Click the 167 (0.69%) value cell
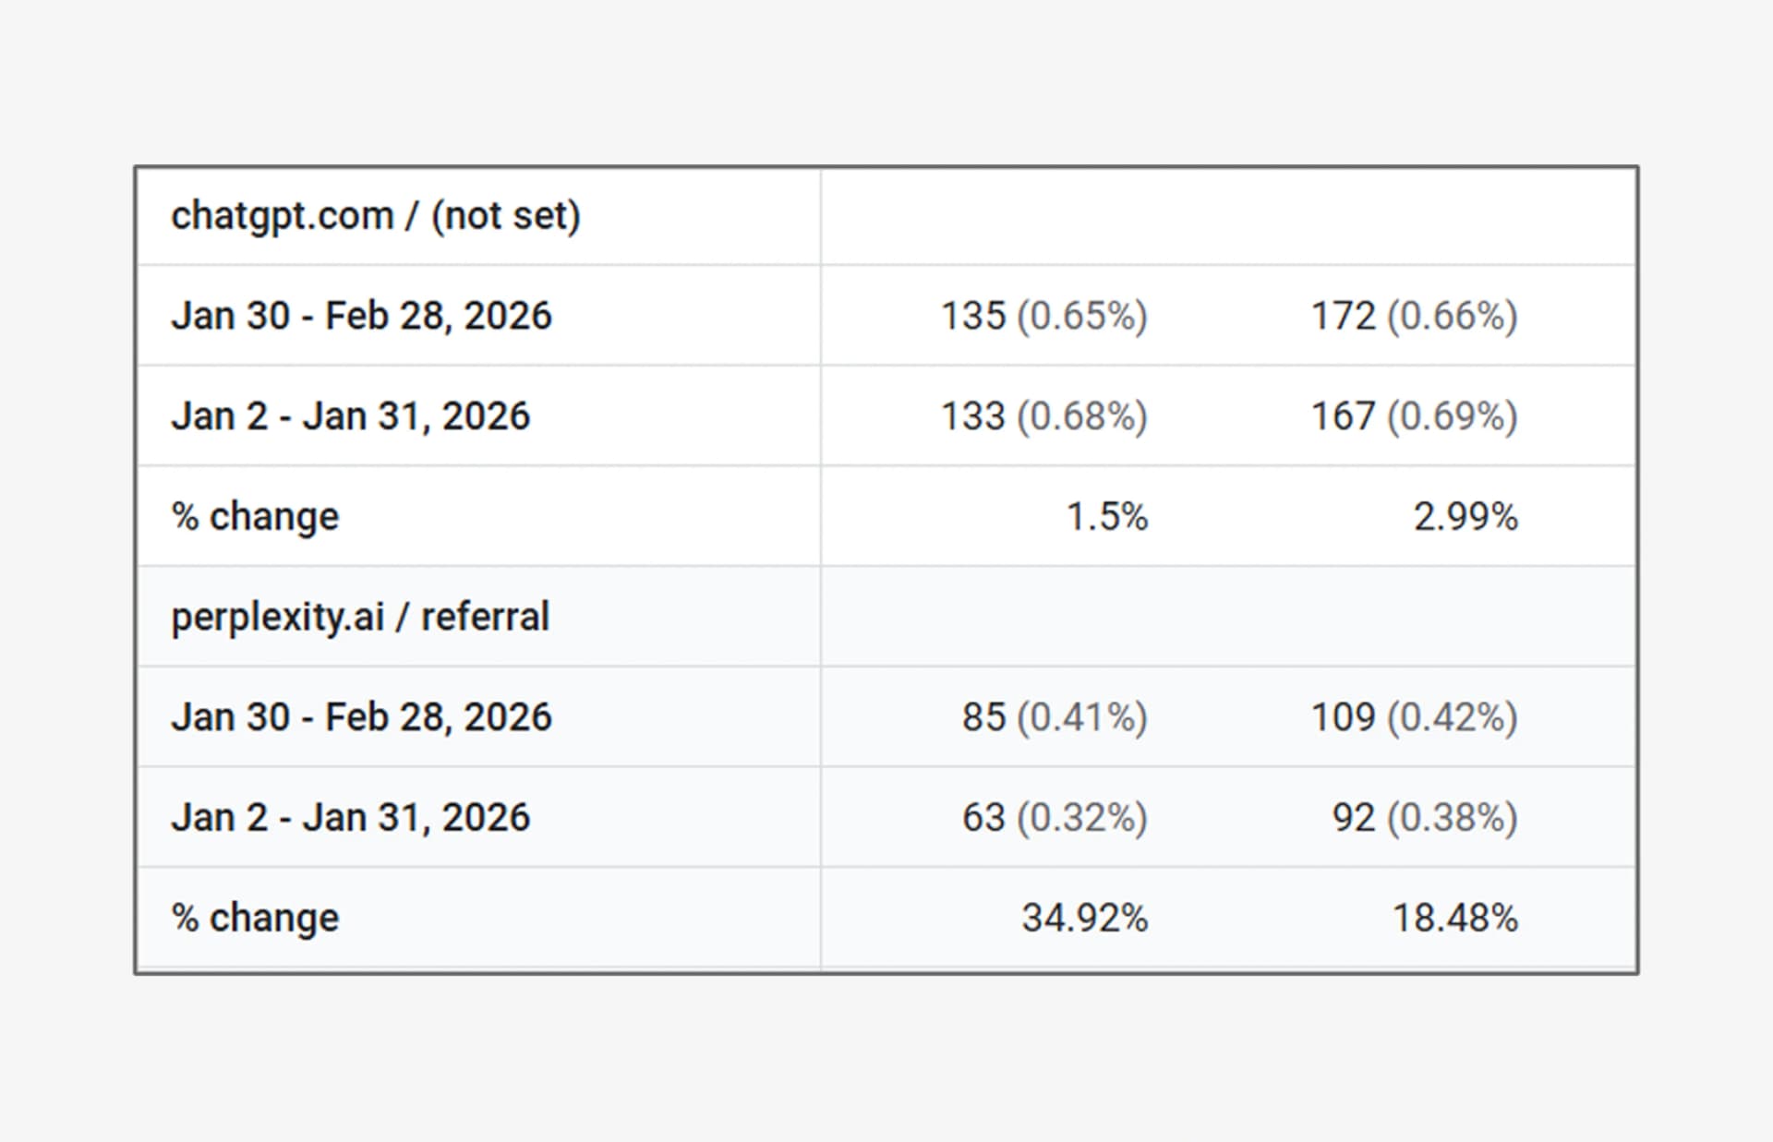Screen dimensions: 1773x1142 [x=1415, y=416]
